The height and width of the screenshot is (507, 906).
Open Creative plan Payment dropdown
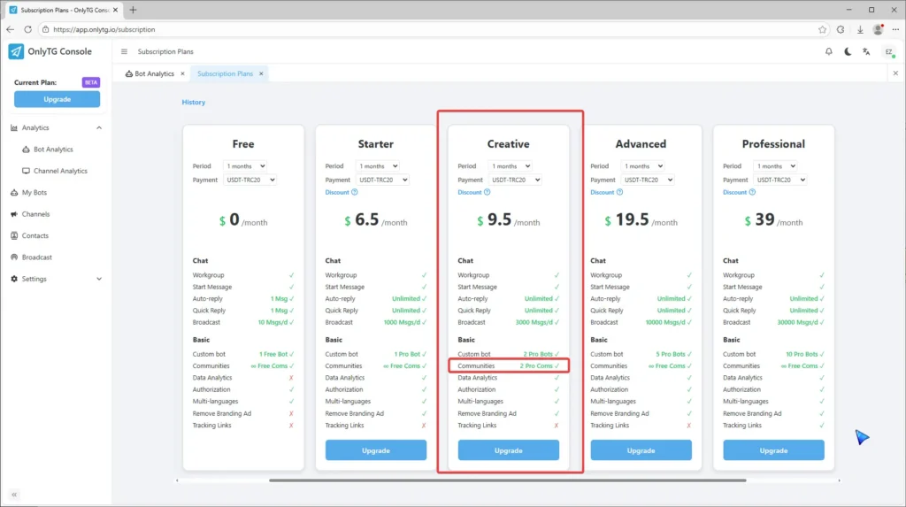pyautogui.click(x=515, y=180)
